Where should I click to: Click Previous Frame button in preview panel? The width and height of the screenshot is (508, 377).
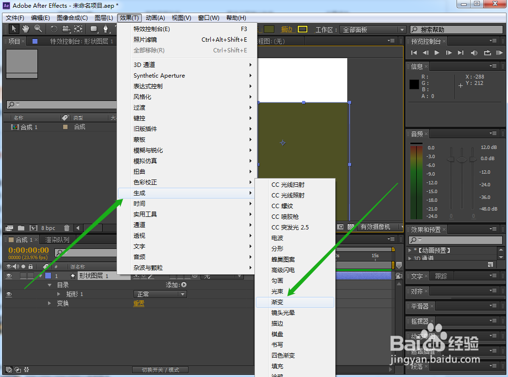point(425,53)
